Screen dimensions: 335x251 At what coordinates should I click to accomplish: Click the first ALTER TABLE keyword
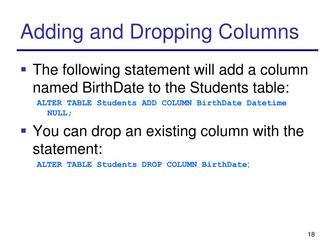pos(64,103)
